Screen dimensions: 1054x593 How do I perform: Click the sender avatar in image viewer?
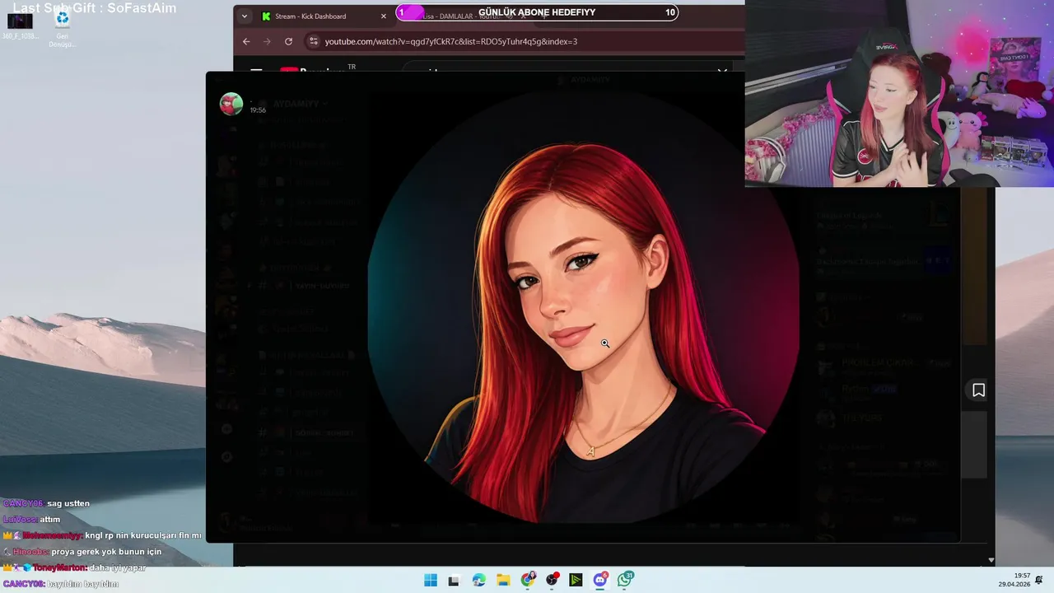pos(231,105)
